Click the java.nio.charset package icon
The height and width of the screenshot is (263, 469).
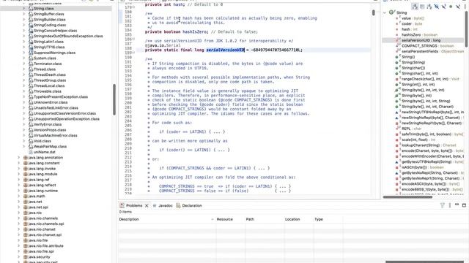[x=26, y=229]
